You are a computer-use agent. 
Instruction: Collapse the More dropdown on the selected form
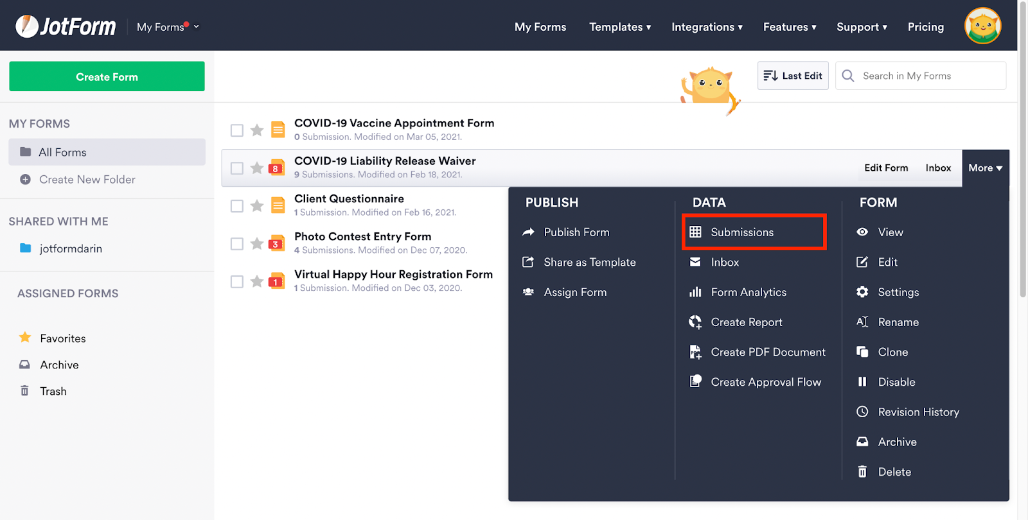(x=985, y=168)
